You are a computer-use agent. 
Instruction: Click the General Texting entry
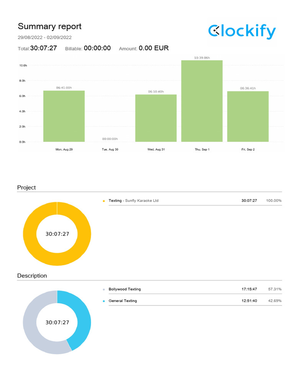[x=123, y=301]
